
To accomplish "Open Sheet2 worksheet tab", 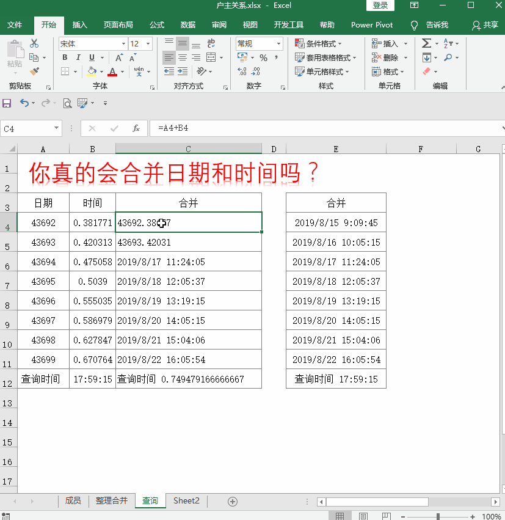I will click(186, 501).
